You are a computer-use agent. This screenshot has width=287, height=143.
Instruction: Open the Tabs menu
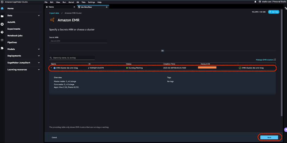click(83, 2)
